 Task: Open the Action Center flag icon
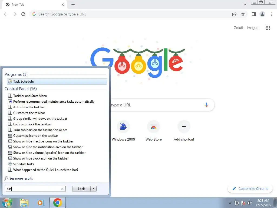[243, 203]
